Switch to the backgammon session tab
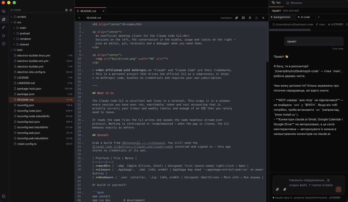Image resolution: width=348 pixels, height=202 pixels. [282, 17]
